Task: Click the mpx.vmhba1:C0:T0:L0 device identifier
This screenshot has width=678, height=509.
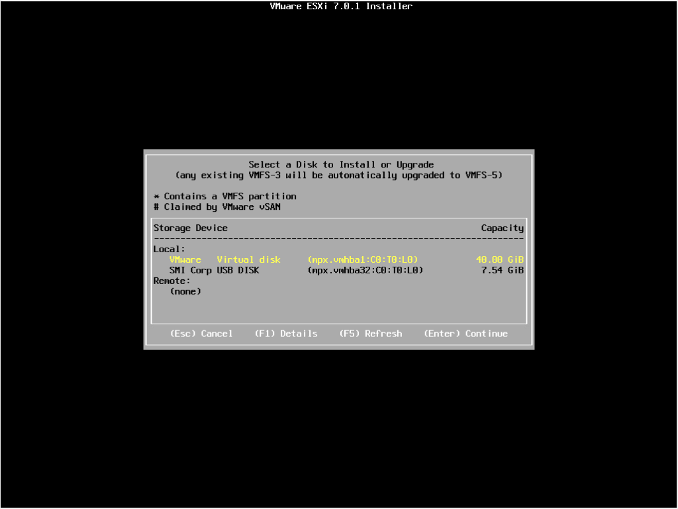Action: coord(363,259)
